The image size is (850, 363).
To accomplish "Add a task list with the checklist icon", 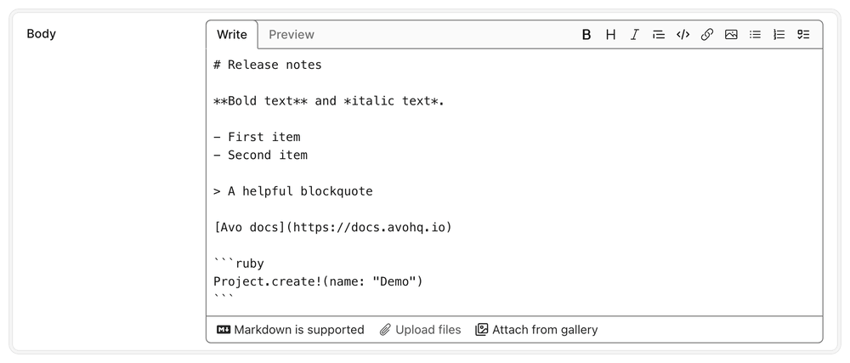I will tap(803, 35).
